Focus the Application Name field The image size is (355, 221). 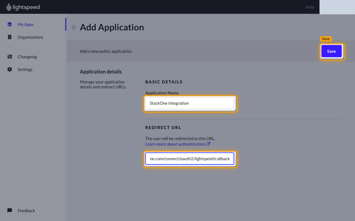tap(190, 103)
